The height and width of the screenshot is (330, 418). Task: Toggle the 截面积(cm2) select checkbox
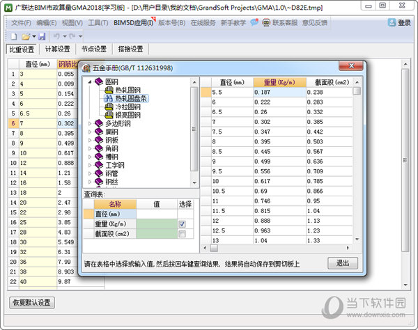pos(182,234)
